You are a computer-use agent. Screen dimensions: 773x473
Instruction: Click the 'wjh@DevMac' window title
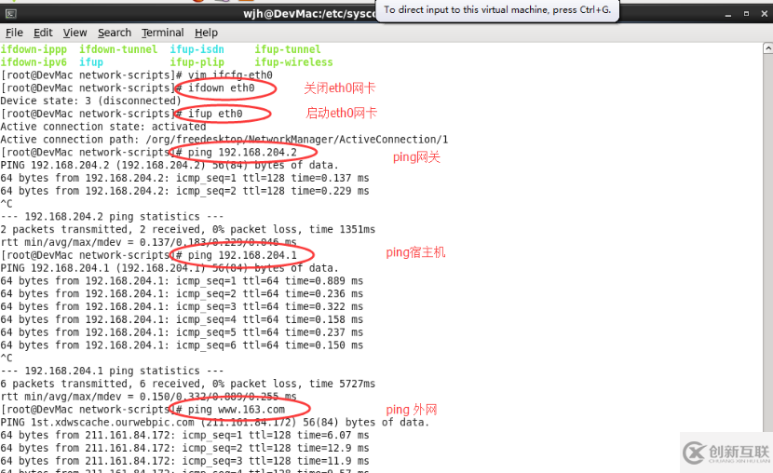tap(309, 14)
